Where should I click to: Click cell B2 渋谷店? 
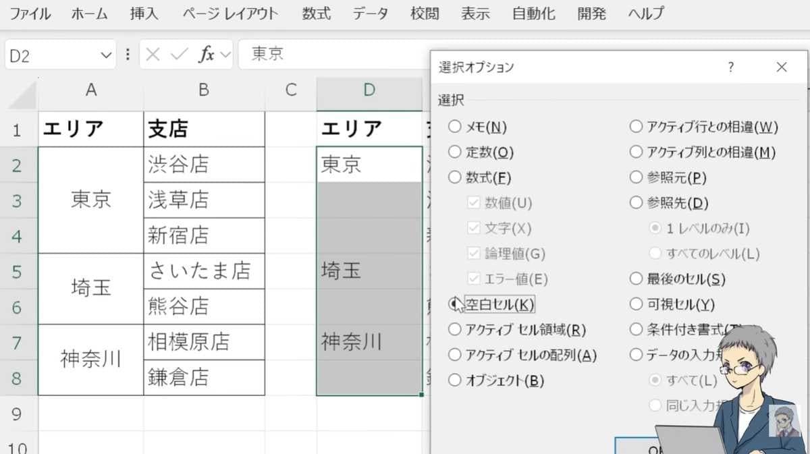pyautogui.click(x=204, y=165)
